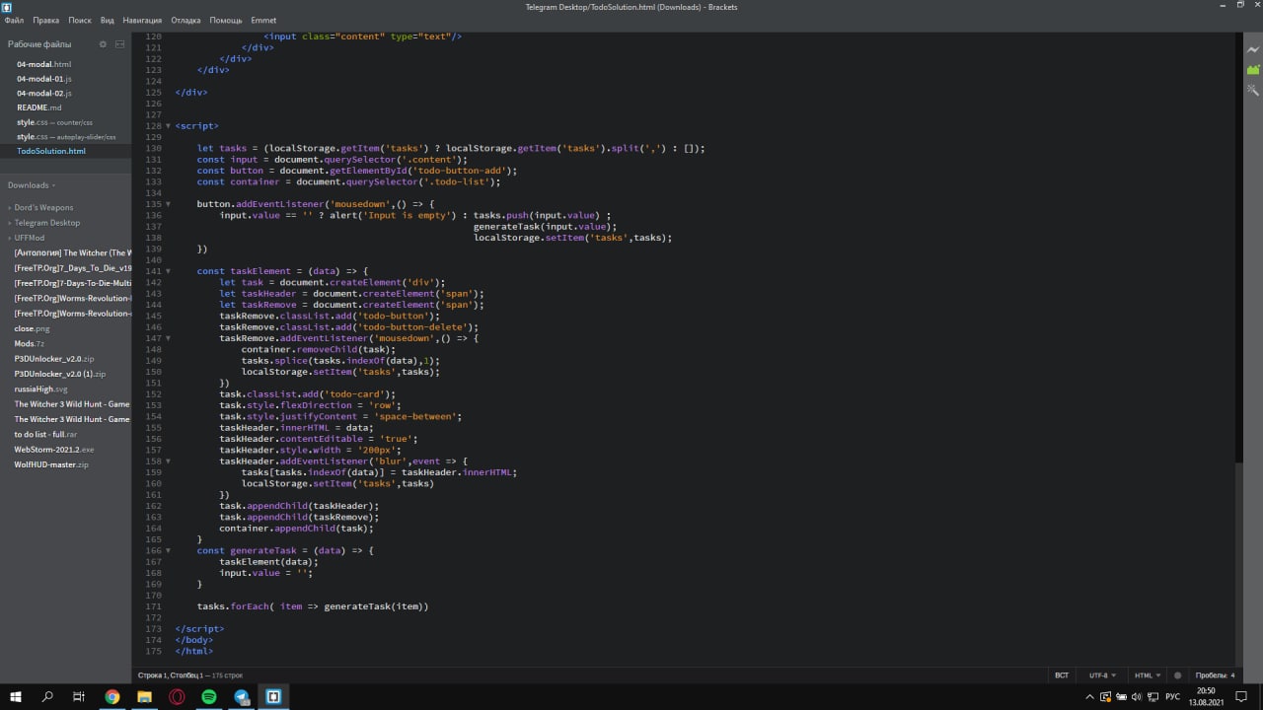Click the split view icon beside working files
The image size is (1263, 710).
pyautogui.click(x=119, y=44)
